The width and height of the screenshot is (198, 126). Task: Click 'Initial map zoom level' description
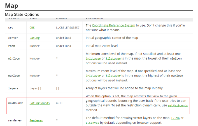point(102,46)
